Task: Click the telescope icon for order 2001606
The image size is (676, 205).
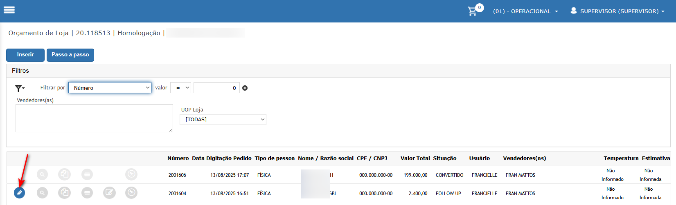Action: [131, 175]
